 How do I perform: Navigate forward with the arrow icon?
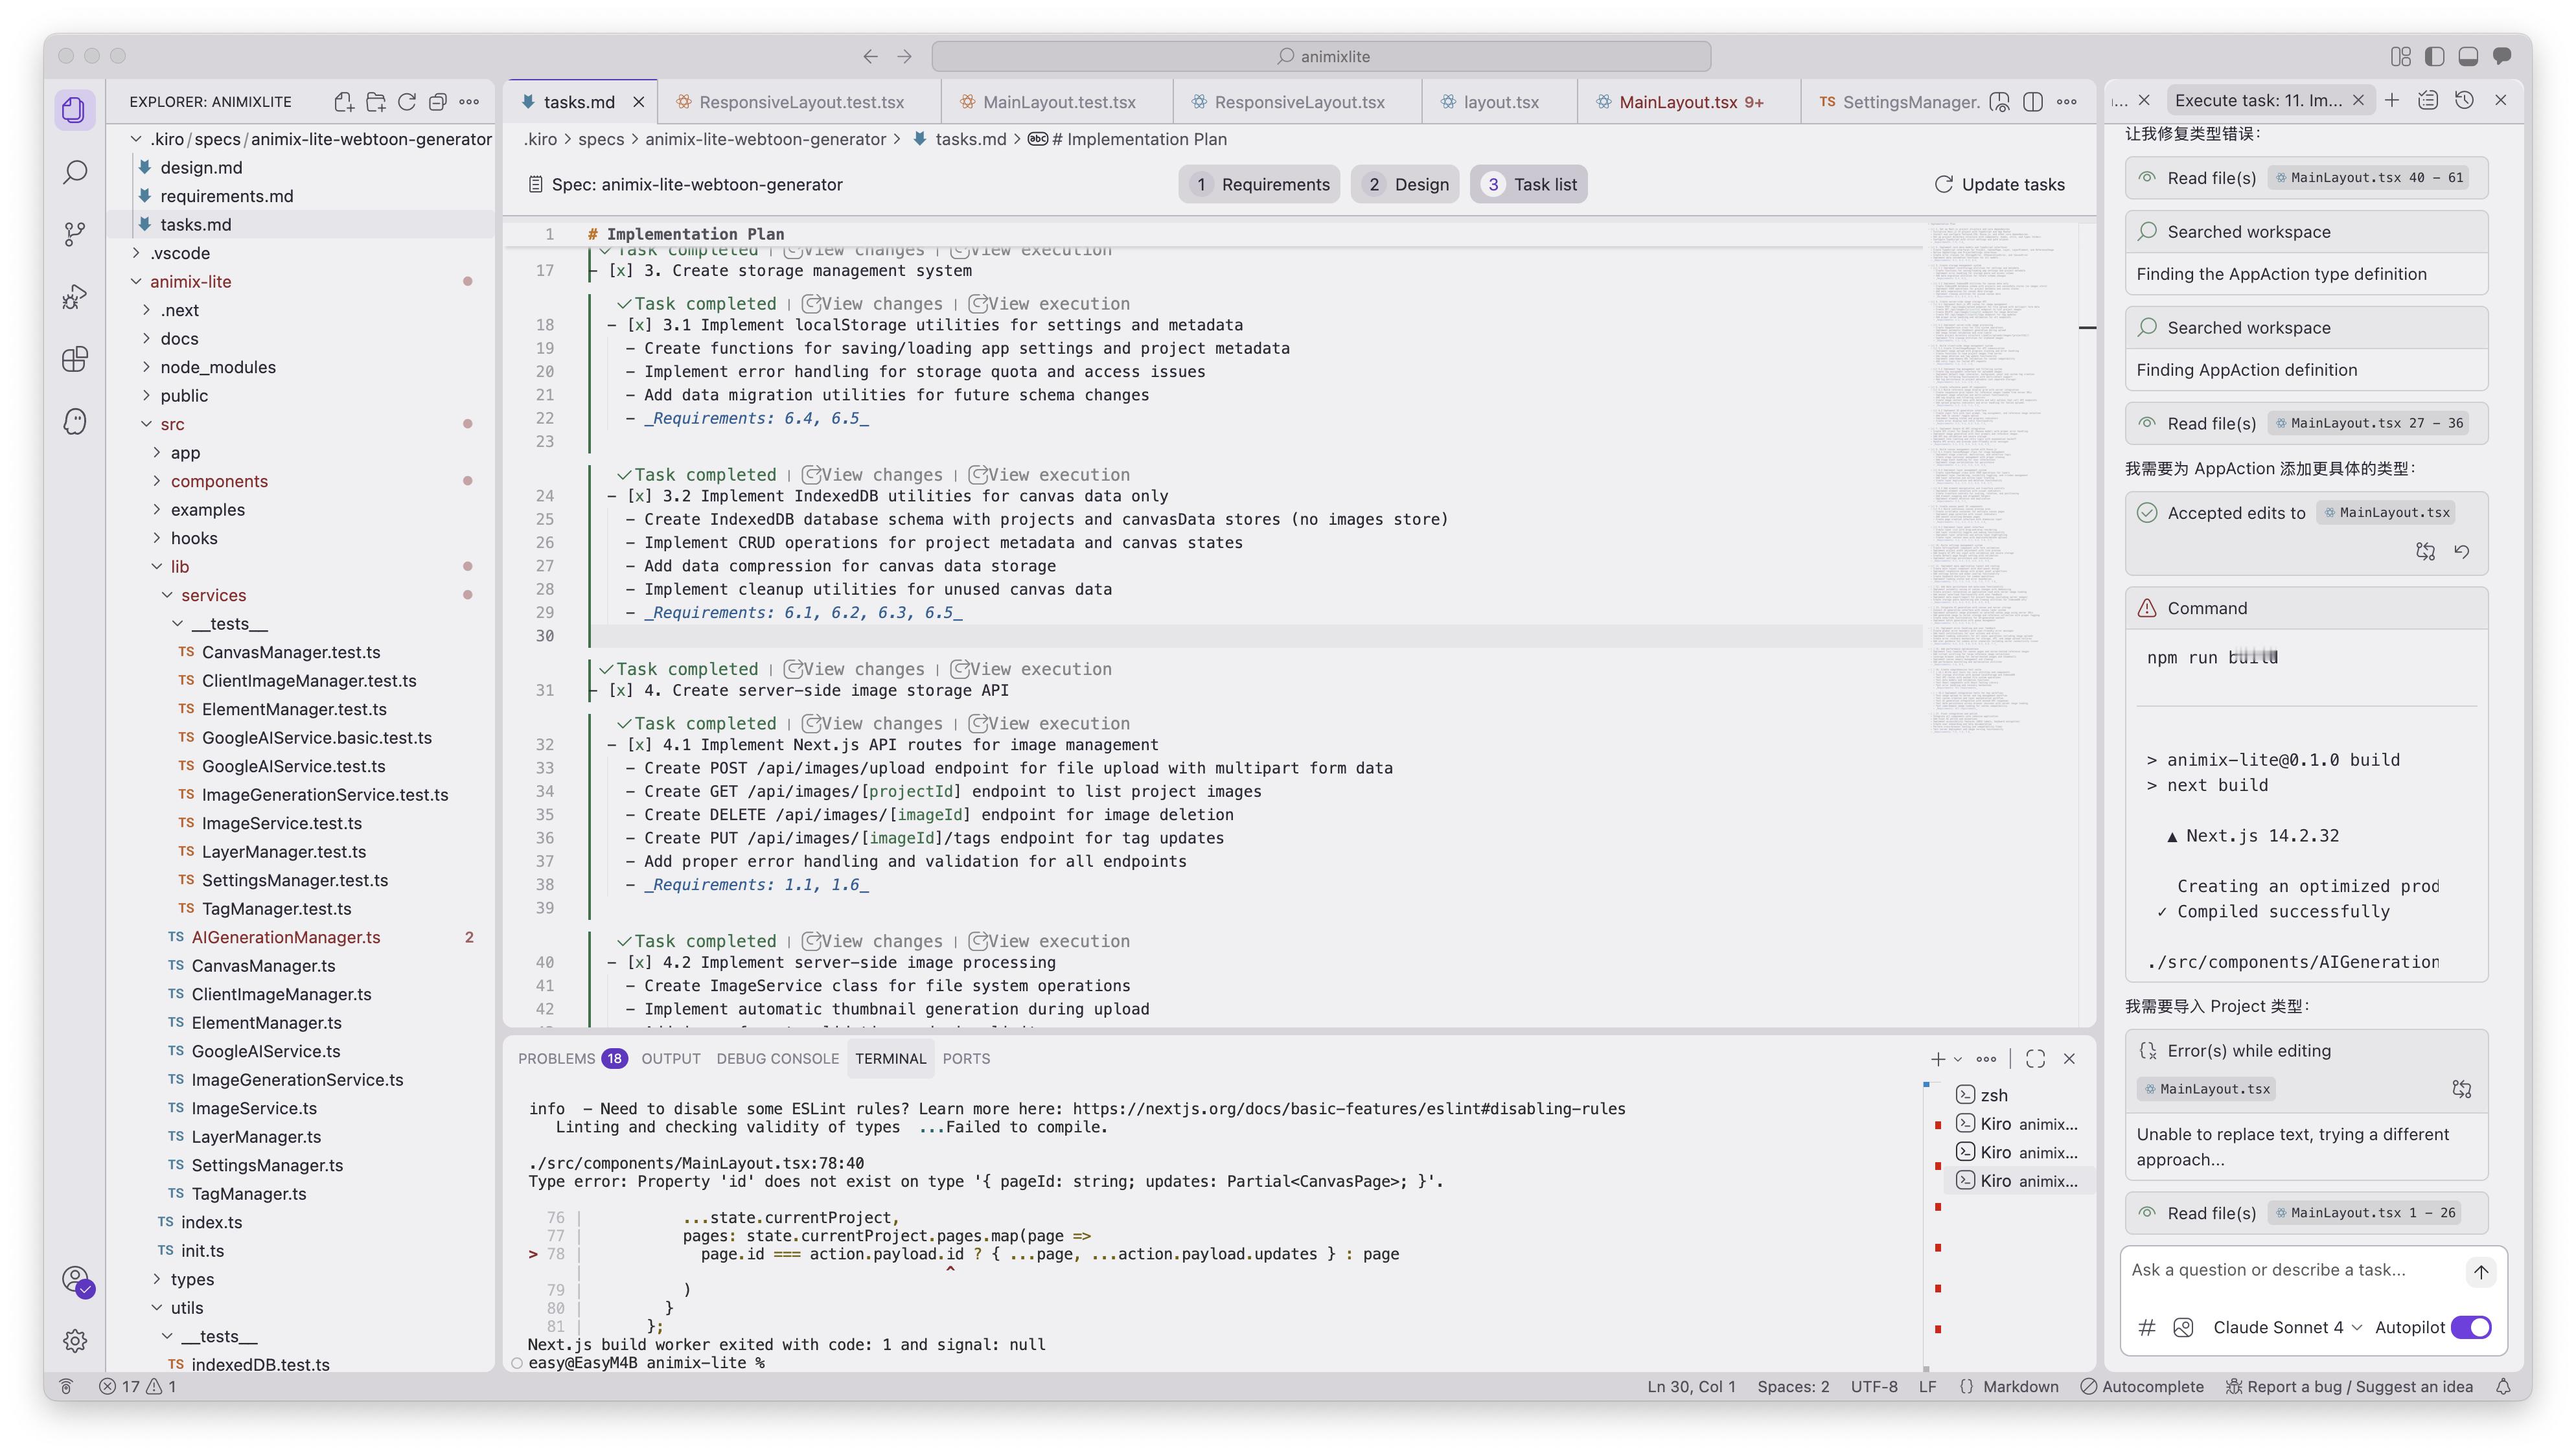pyautogui.click(x=904, y=56)
